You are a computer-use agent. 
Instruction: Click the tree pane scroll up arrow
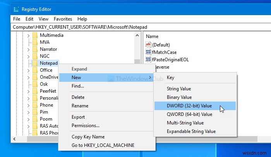click(x=137, y=35)
